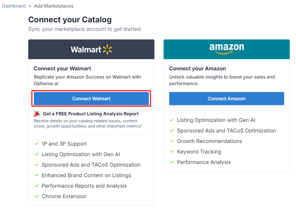Click Sponsored Ads item in Amazon card
This screenshot has width=296, height=209.
(226, 131)
